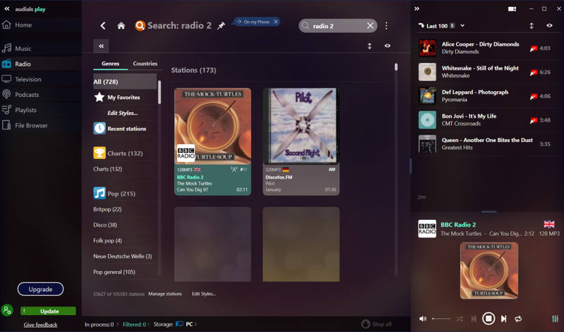Mute the player volume
Image resolution: width=564 pixels, height=332 pixels.
pyautogui.click(x=422, y=318)
